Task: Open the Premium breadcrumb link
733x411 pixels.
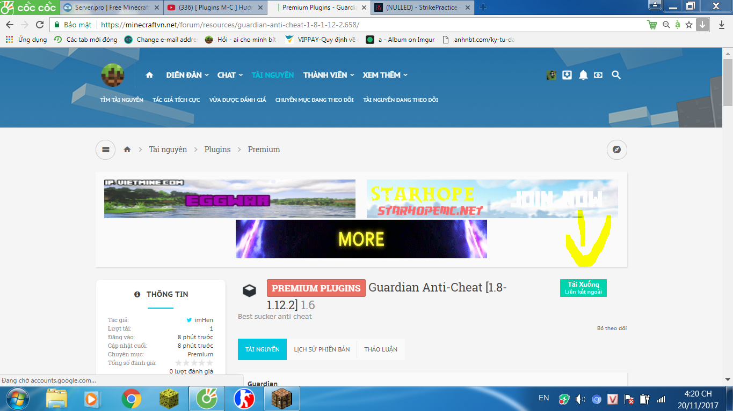Action: [264, 150]
